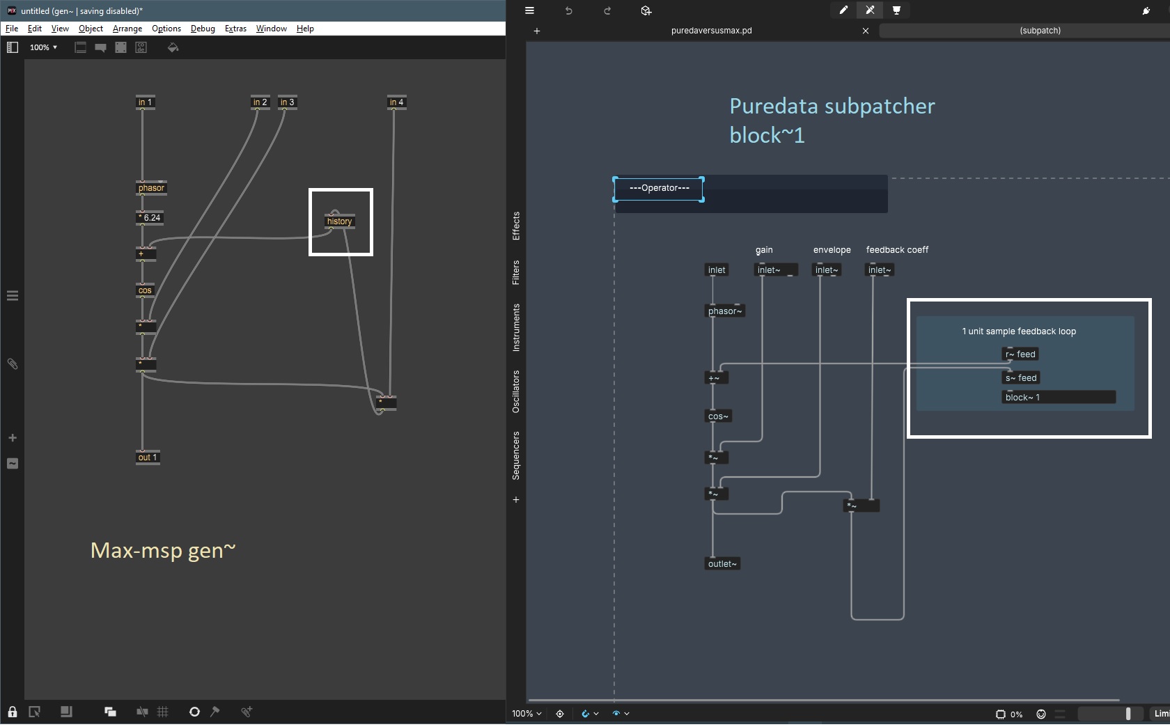Image resolution: width=1170 pixels, height=727 pixels.
Task: Click the CPU meter 0% indicator
Action: [1009, 714]
